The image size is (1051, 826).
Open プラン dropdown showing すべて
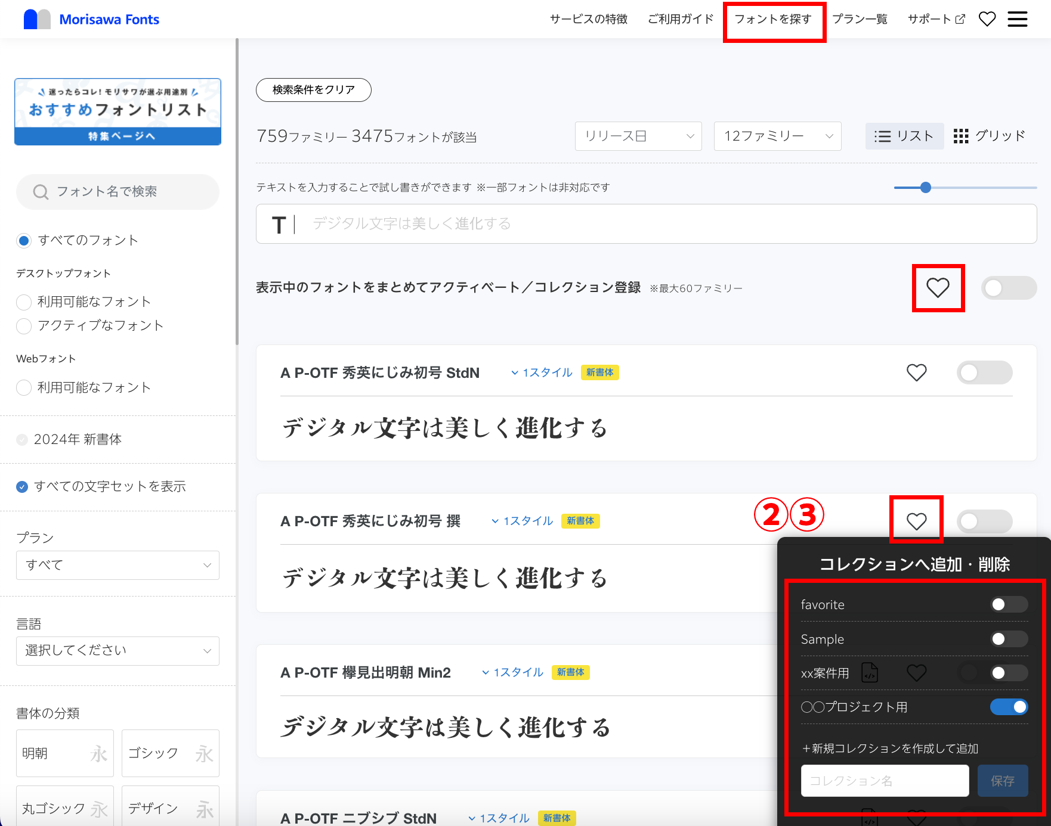(118, 565)
